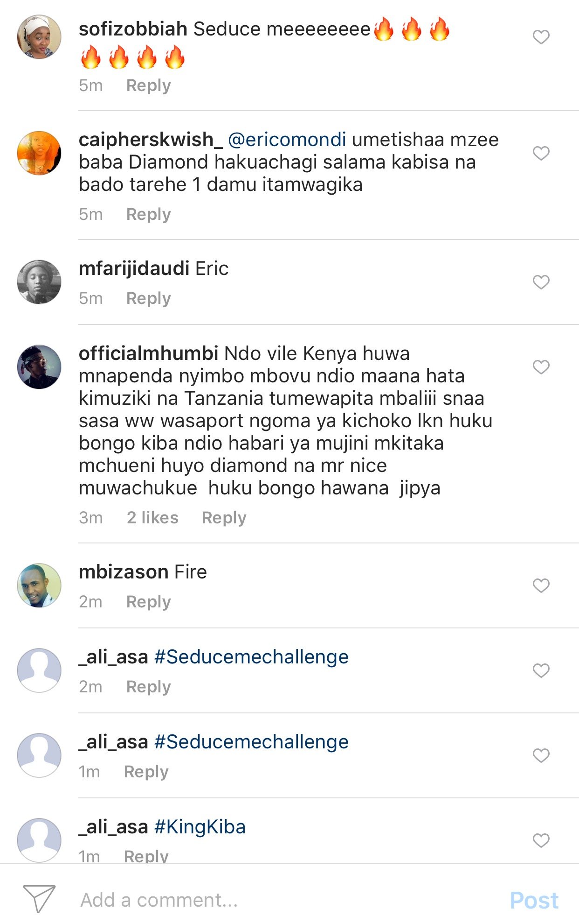
Task: Open caipherskwish_'s profile avatar
Action: (x=39, y=153)
